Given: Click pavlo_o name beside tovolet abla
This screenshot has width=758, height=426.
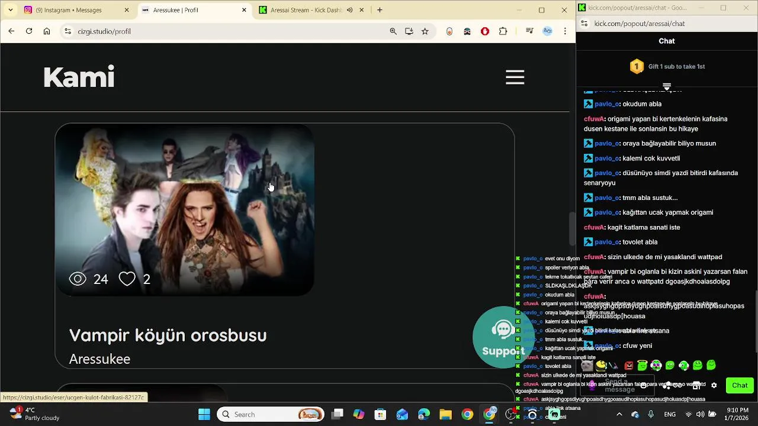Looking at the screenshot, I should pos(607,242).
